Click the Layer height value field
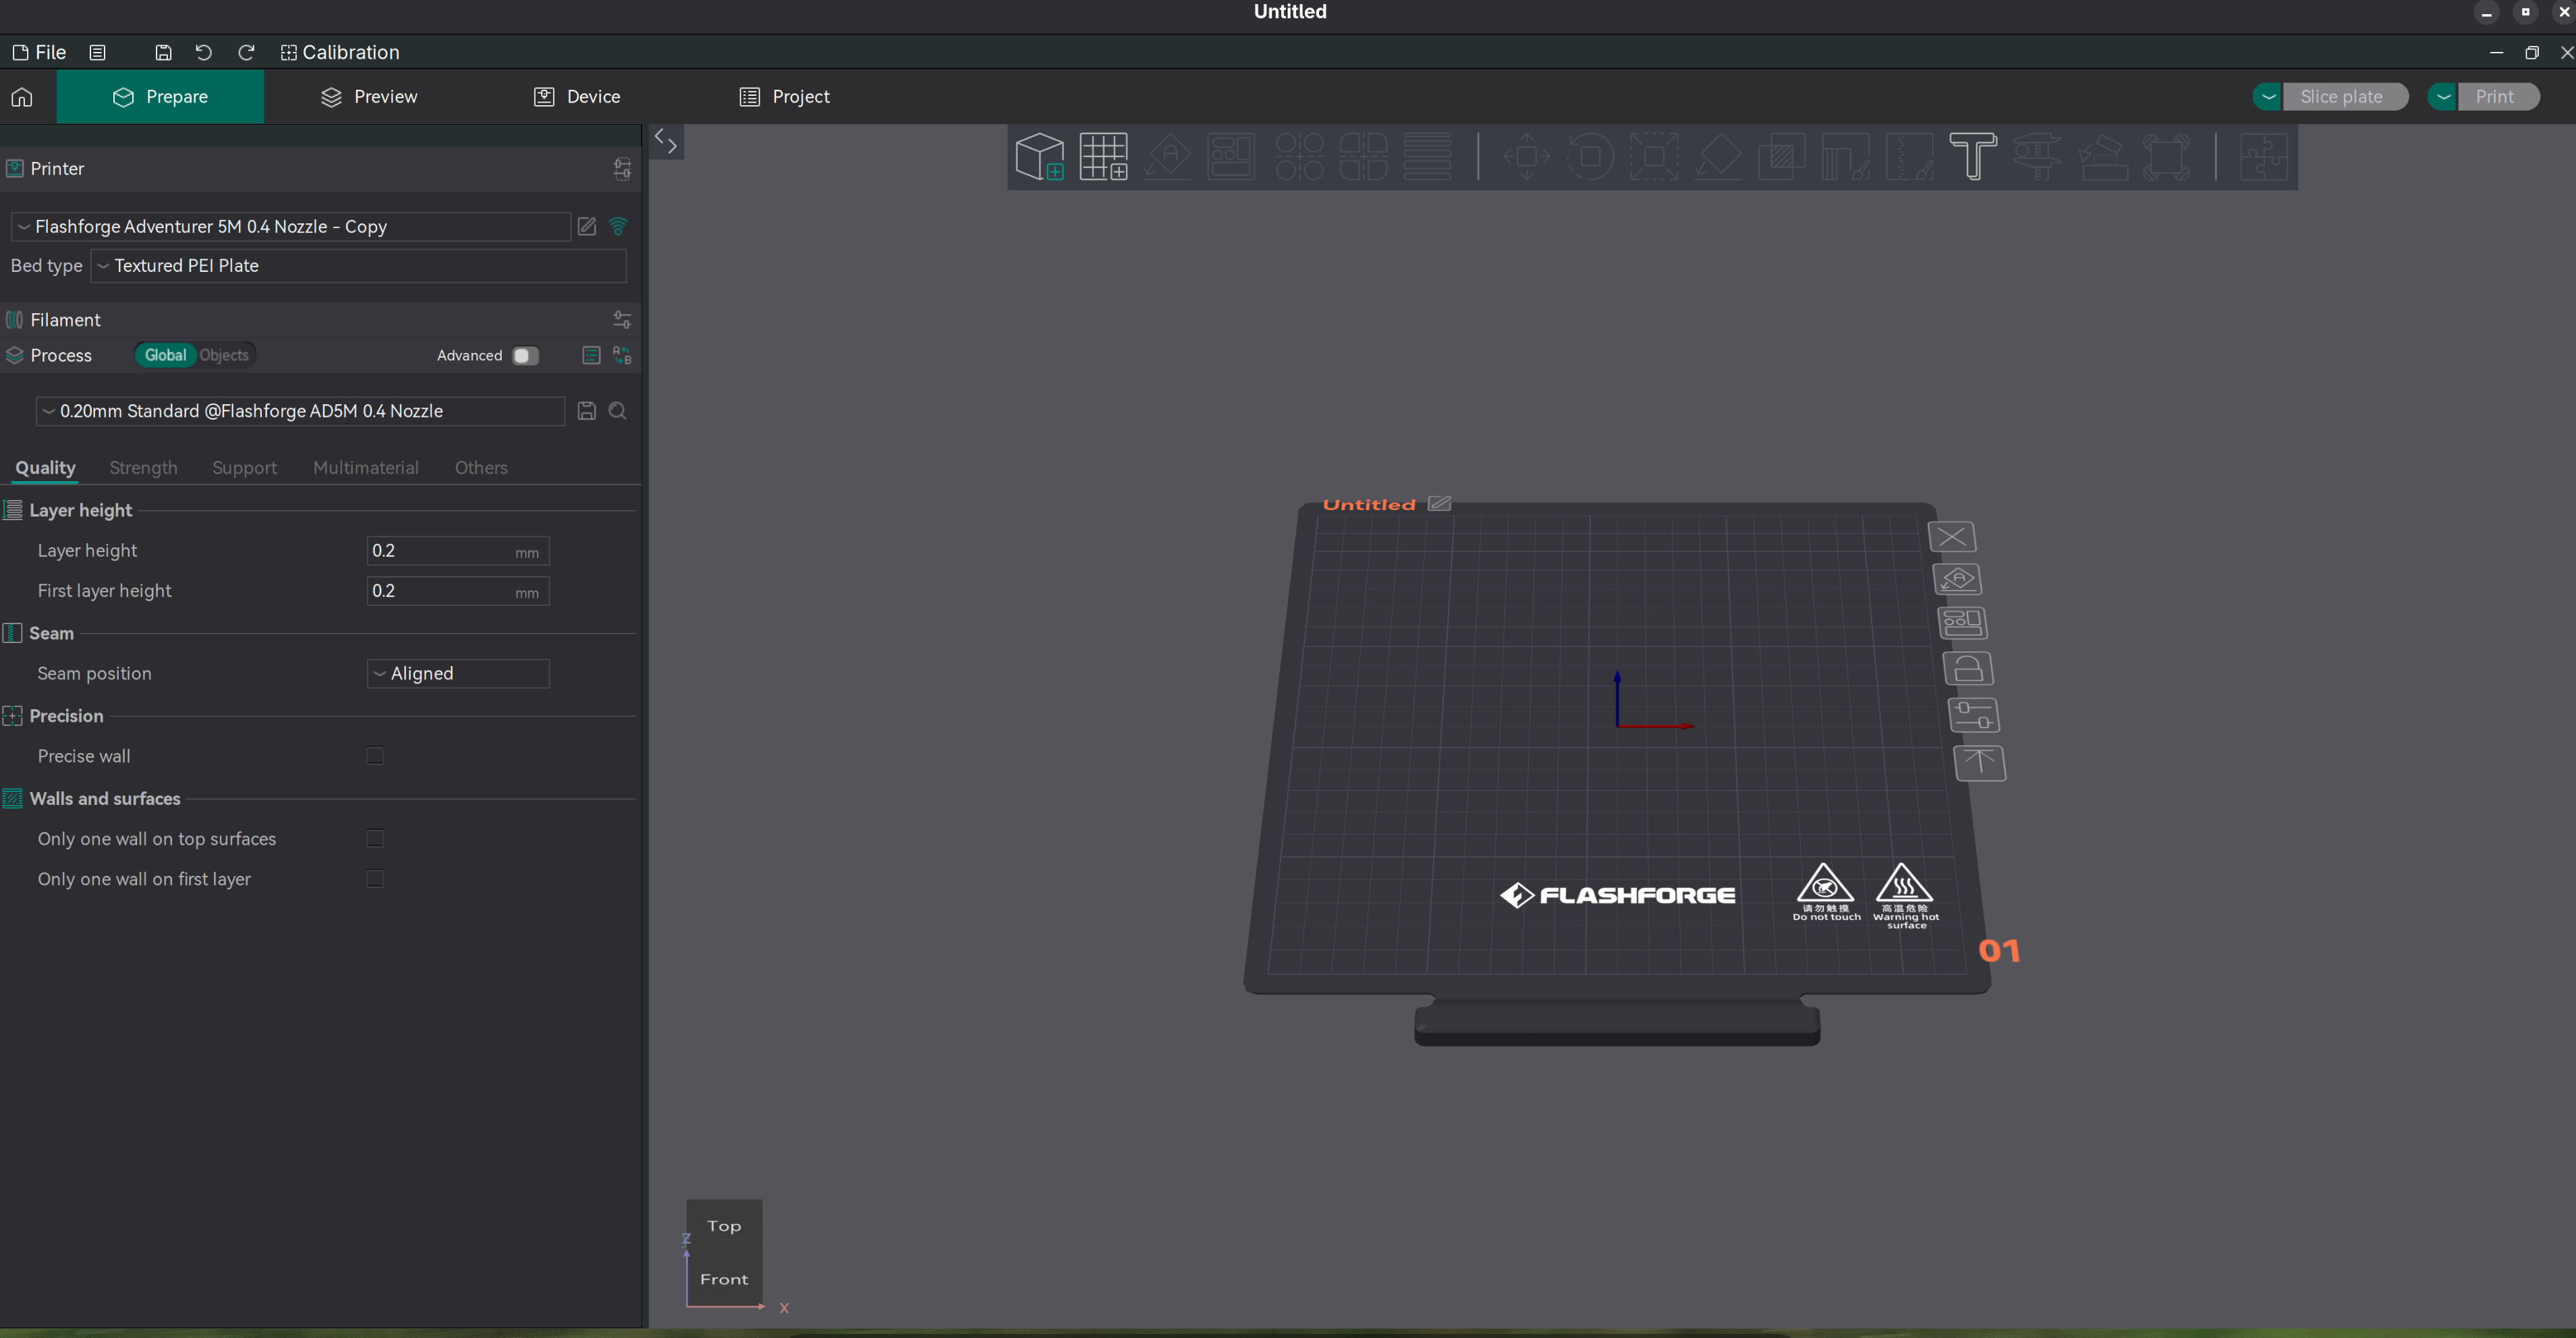This screenshot has width=2576, height=1338. point(458,550)
